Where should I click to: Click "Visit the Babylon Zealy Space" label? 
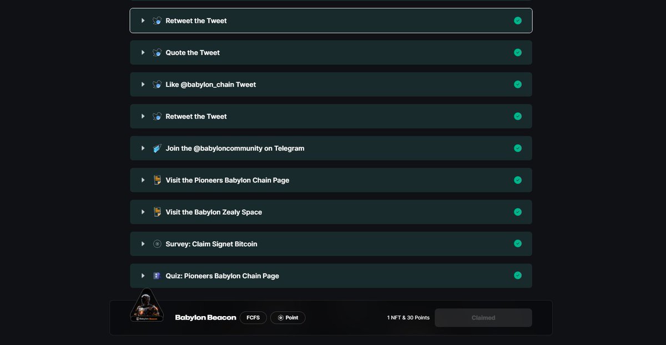[214, 212]
